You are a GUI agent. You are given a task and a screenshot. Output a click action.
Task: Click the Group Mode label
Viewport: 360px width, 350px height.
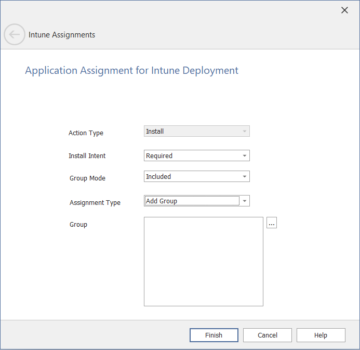(87, 178)
